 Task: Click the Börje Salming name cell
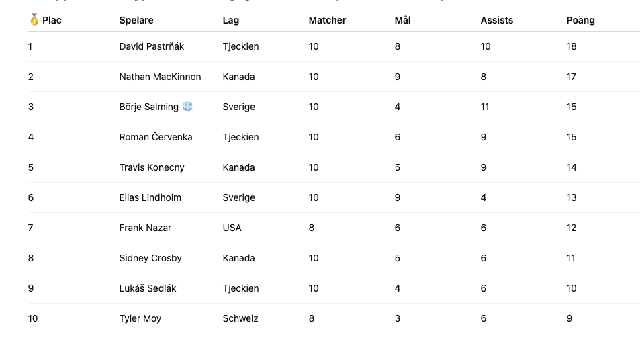(x=149, y=107)
